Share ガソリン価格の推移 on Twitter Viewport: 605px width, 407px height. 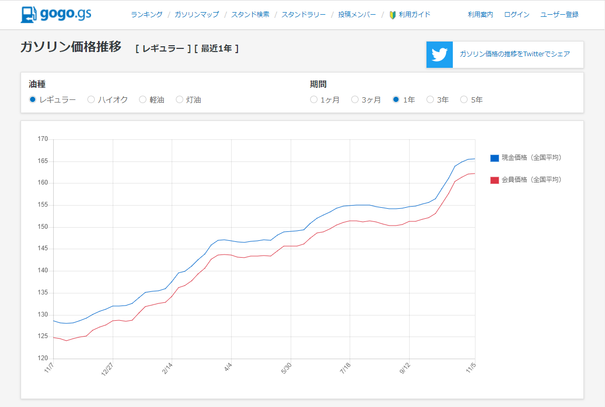(x=515, y=54)
